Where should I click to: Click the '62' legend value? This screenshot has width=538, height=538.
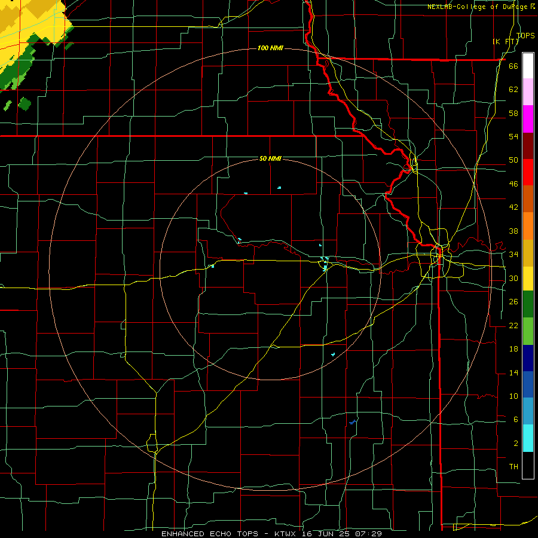pos(513,90)
